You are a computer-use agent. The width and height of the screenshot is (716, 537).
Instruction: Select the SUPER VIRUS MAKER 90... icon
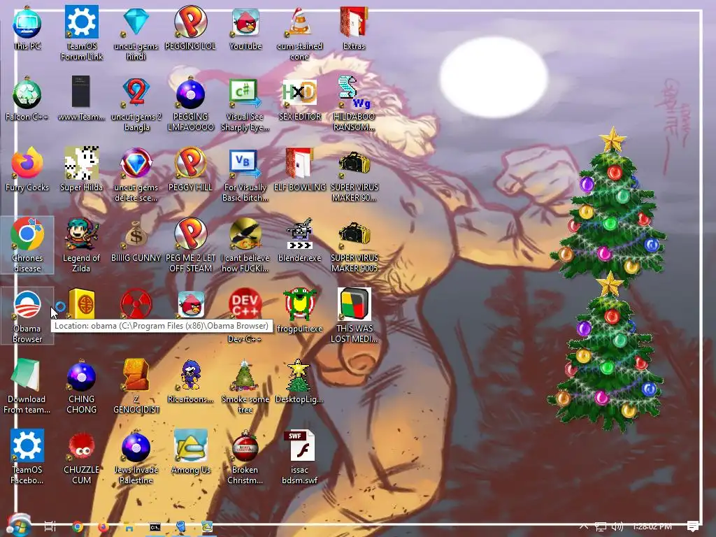355,174
